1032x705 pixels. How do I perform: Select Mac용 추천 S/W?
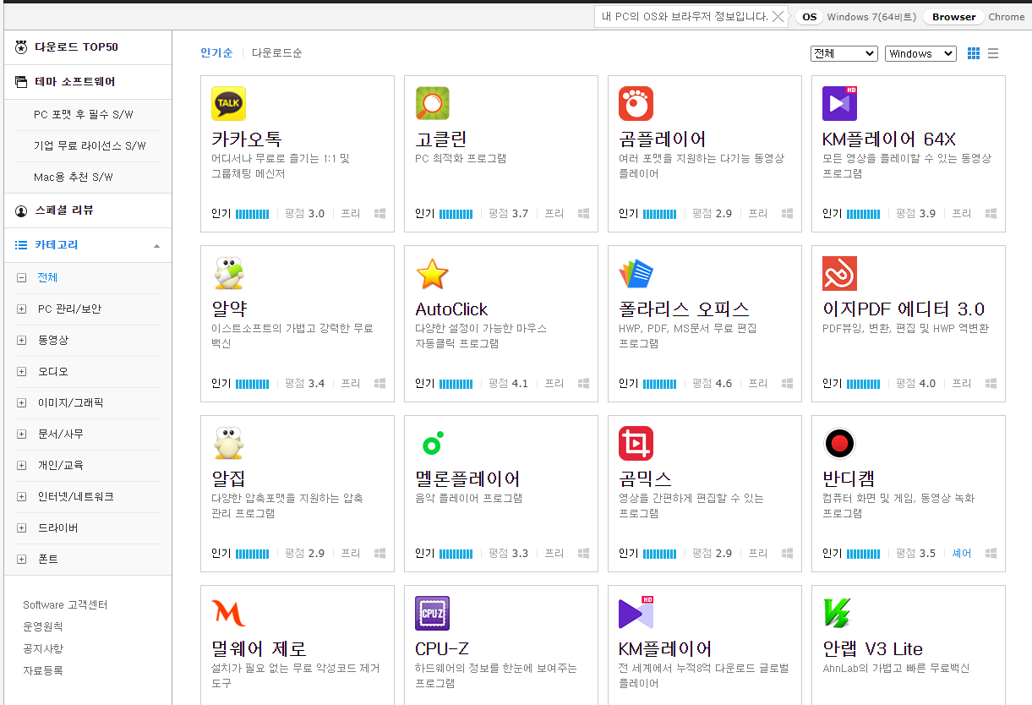click(74, 177)
